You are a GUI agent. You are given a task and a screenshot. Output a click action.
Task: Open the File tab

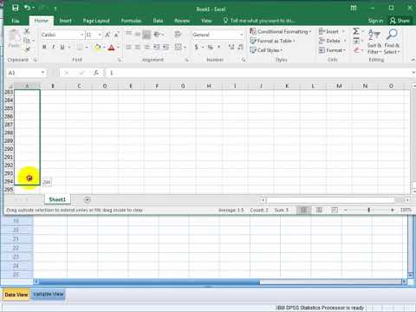coord(16,21)
